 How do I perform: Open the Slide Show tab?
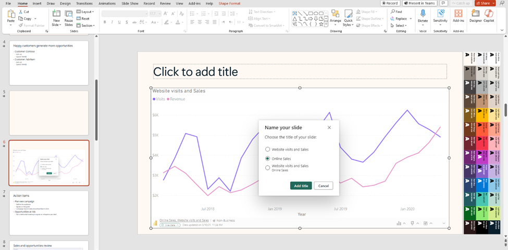[x=130, y=3]
